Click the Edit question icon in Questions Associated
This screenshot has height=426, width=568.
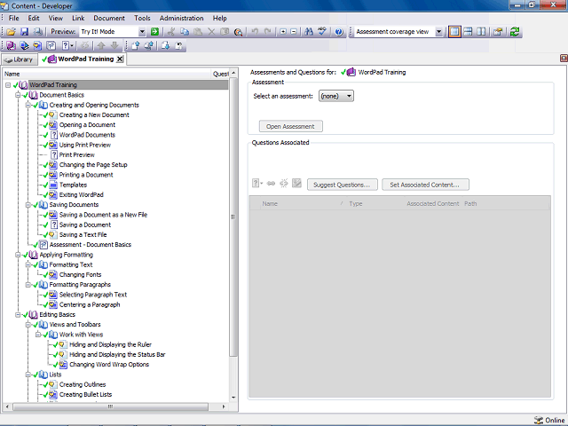296,184
